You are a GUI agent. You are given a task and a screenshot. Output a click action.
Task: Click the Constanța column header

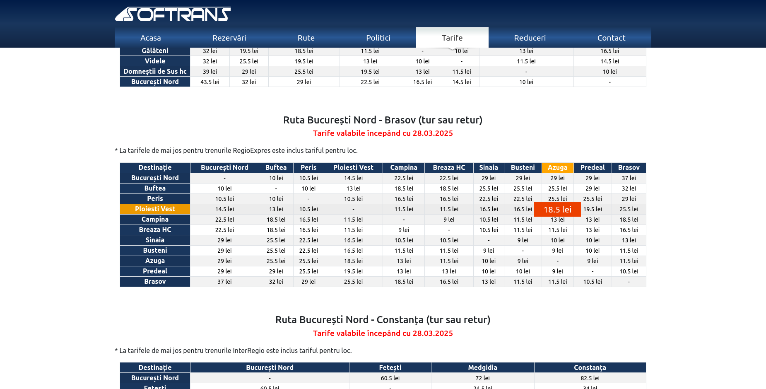pyautogui.click(x=590, y=367)
